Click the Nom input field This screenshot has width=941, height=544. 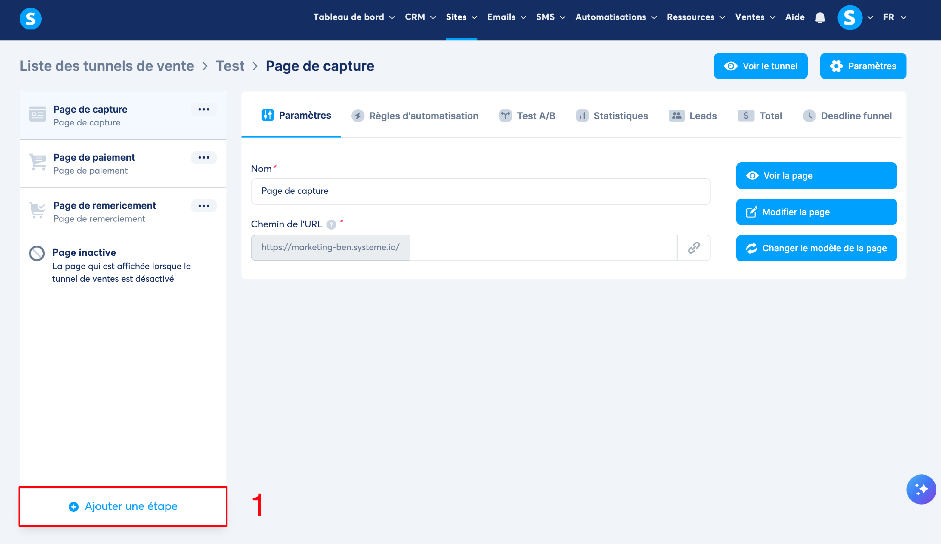coord(481,191)
